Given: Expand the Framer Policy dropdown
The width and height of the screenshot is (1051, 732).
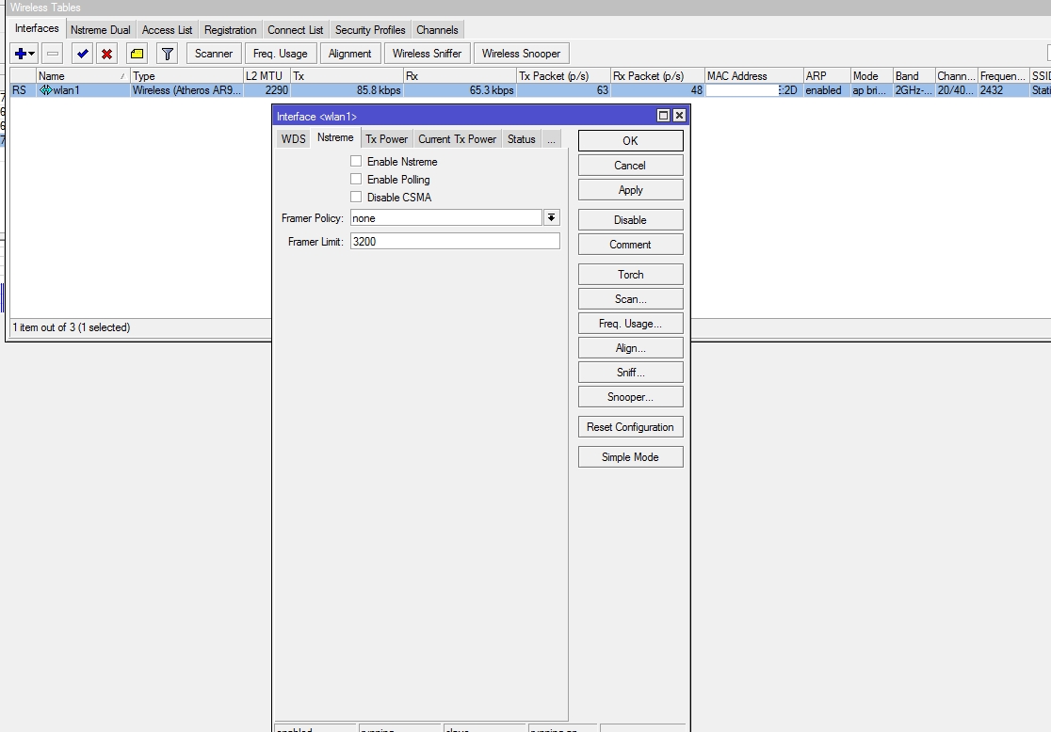Looking at the screenshot, I should [551, 217].
